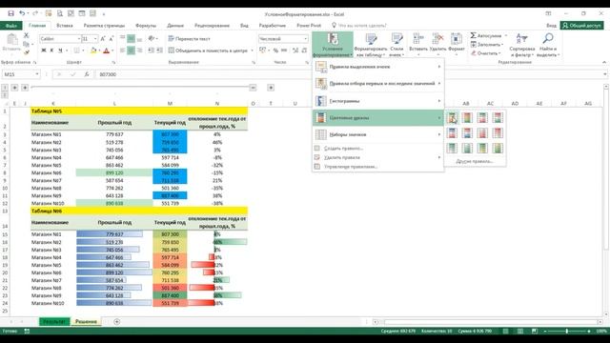
Task: Open Cell Styles gallery
Action: point(396,45)
